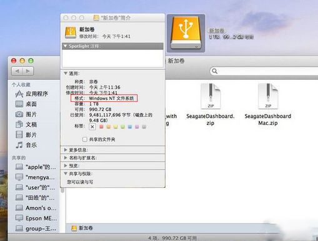
Task: Select the group-王… shared computer icon
Action: (x=19, y=229)
